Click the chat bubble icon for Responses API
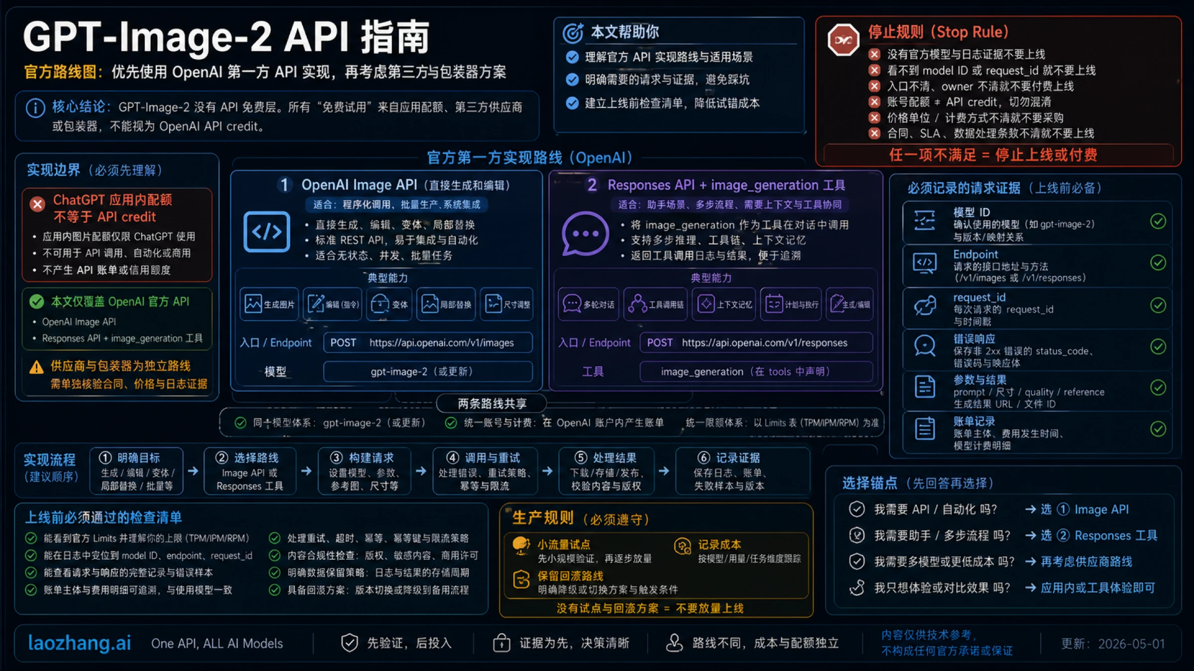 pyautogui.click(x=585, y=234)
